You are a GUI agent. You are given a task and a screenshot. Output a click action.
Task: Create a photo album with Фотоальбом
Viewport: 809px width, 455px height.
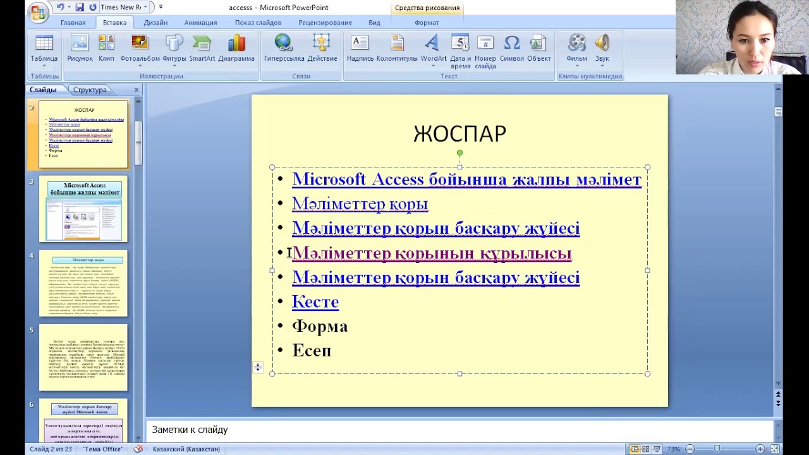(140, 49)
